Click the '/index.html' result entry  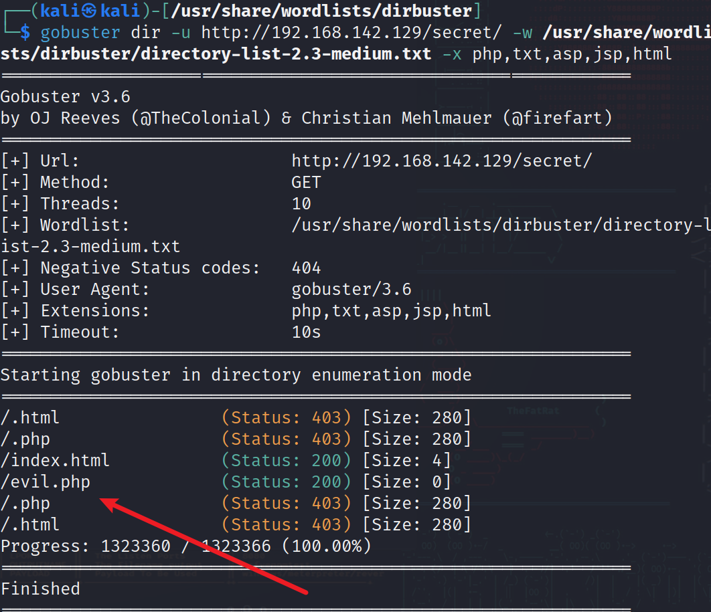(x=55, y=461)
